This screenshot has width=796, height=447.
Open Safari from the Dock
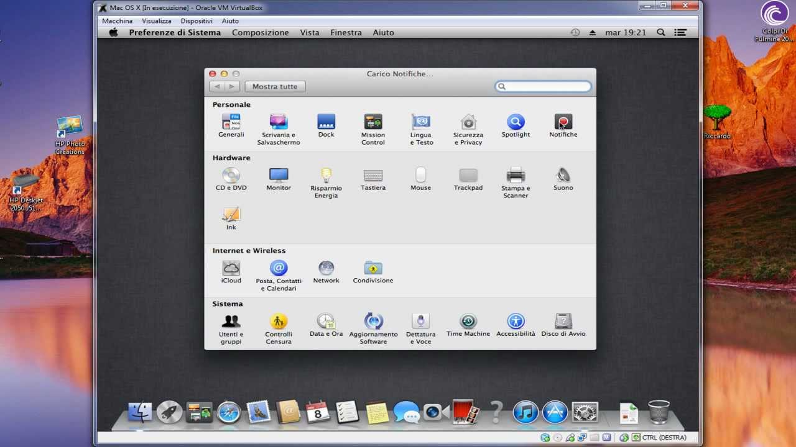click(x=229, y=412)
